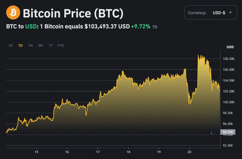Switch to the 7D time range tab
The image size is (242, 159).
point(20,46)
